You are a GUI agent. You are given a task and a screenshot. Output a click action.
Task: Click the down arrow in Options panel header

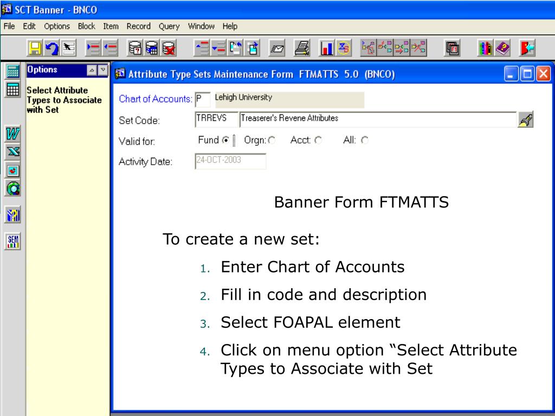tap(102, 70)
